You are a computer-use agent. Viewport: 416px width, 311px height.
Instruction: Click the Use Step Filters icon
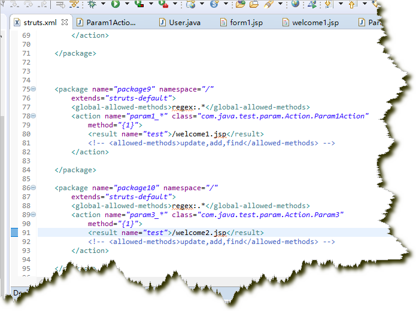(x=74, y=4)
